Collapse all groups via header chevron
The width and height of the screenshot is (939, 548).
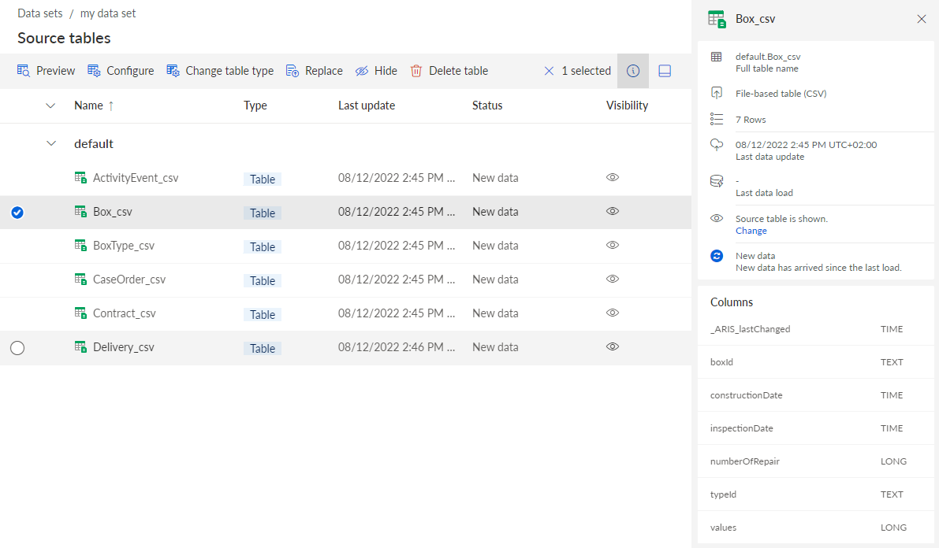51,106
